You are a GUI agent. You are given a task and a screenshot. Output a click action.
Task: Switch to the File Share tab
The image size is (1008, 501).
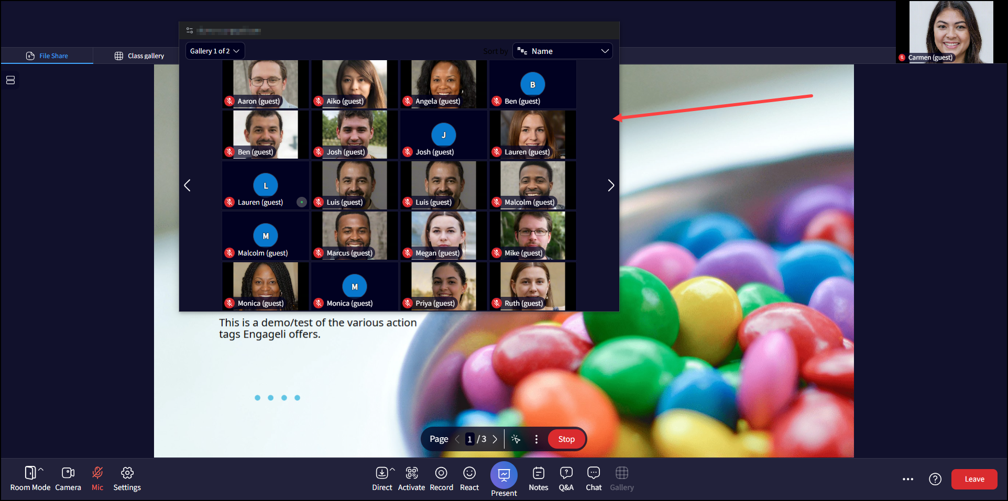(x=47, y=55)
